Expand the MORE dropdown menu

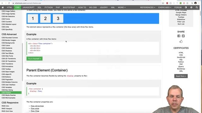[122, 8]
